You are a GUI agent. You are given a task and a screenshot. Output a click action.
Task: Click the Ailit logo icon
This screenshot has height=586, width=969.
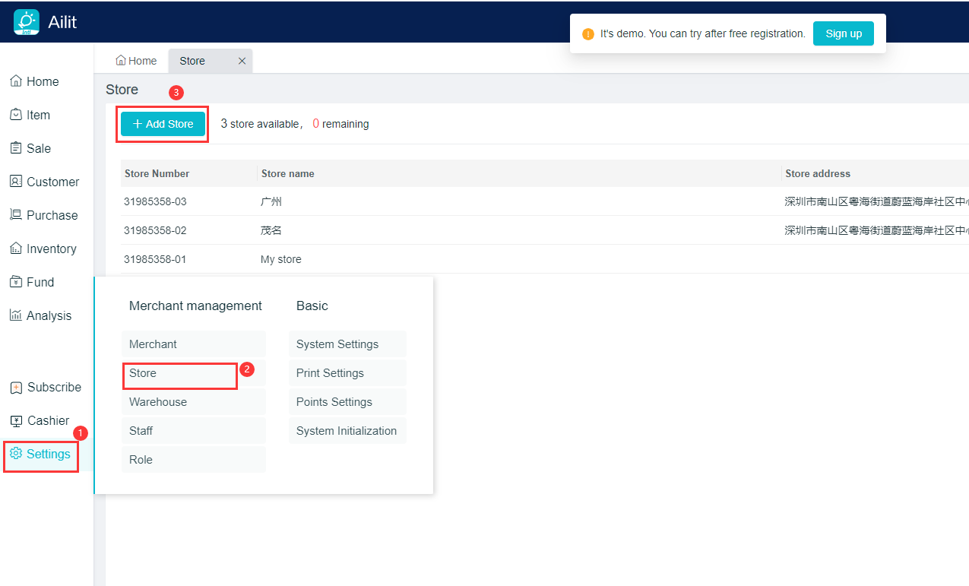coord(27,22)
